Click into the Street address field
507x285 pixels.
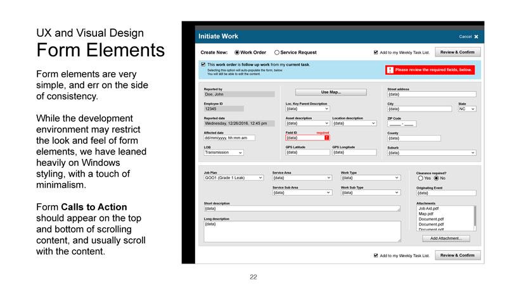[x=431, y=94]
